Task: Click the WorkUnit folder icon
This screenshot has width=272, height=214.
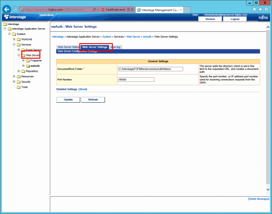Action: (19, 40)
